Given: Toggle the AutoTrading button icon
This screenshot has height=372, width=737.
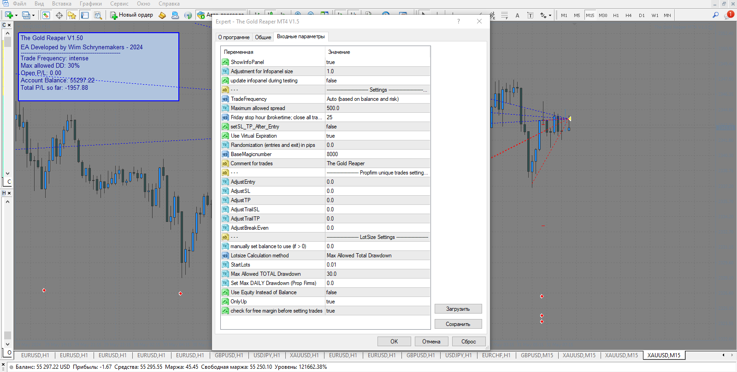Looking at the screenshot, I should [201, 15].
